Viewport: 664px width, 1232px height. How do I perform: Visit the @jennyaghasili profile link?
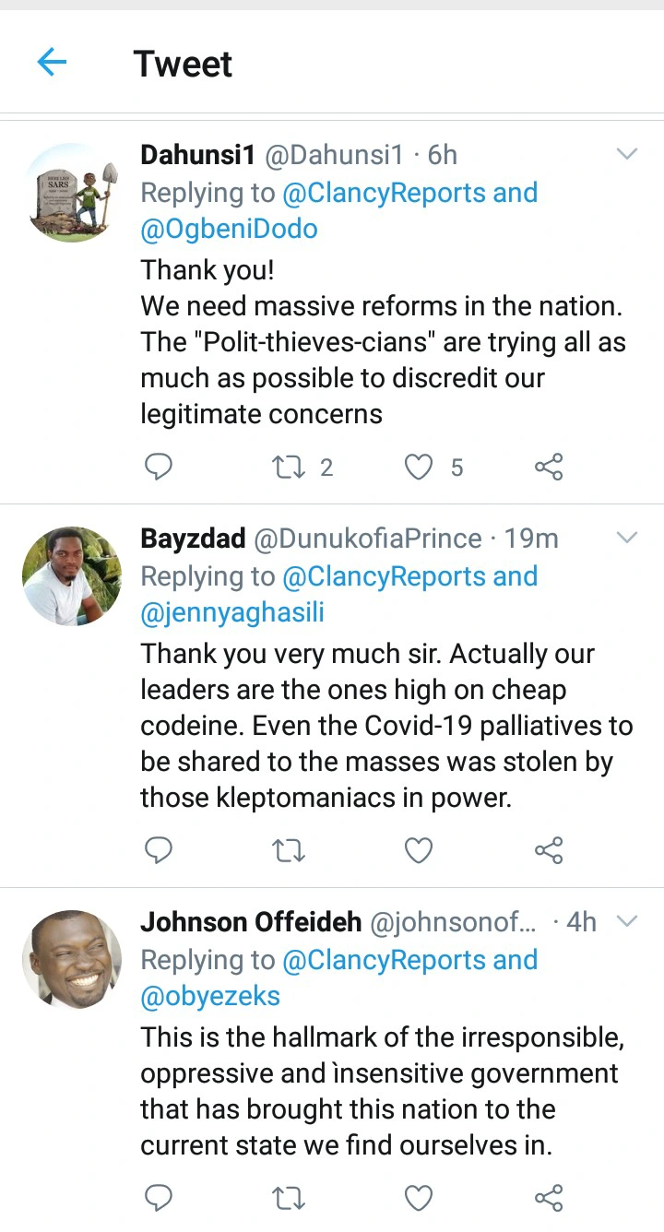point(232,612)
